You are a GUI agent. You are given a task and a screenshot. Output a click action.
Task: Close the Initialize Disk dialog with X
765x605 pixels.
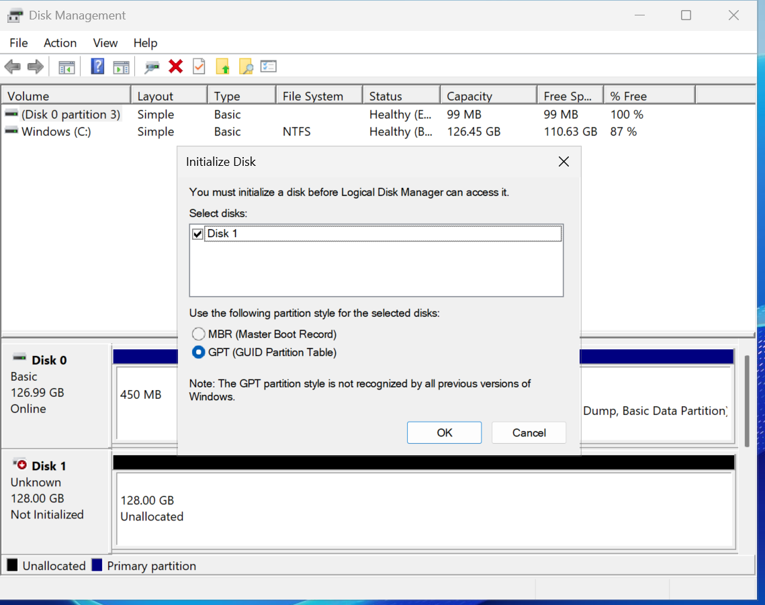coord(564,162)
